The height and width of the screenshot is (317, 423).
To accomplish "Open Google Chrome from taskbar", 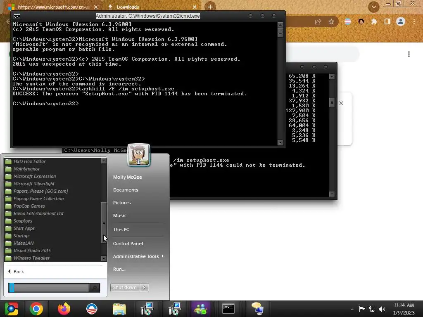I will tap(36, 309).
